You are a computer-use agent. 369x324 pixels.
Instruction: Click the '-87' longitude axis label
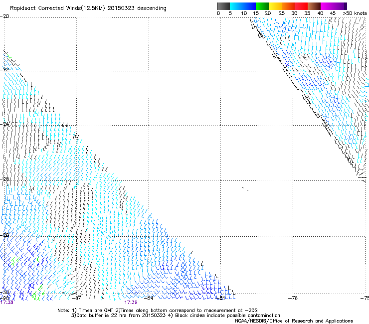pyautogui.click(x=76, y=298)
